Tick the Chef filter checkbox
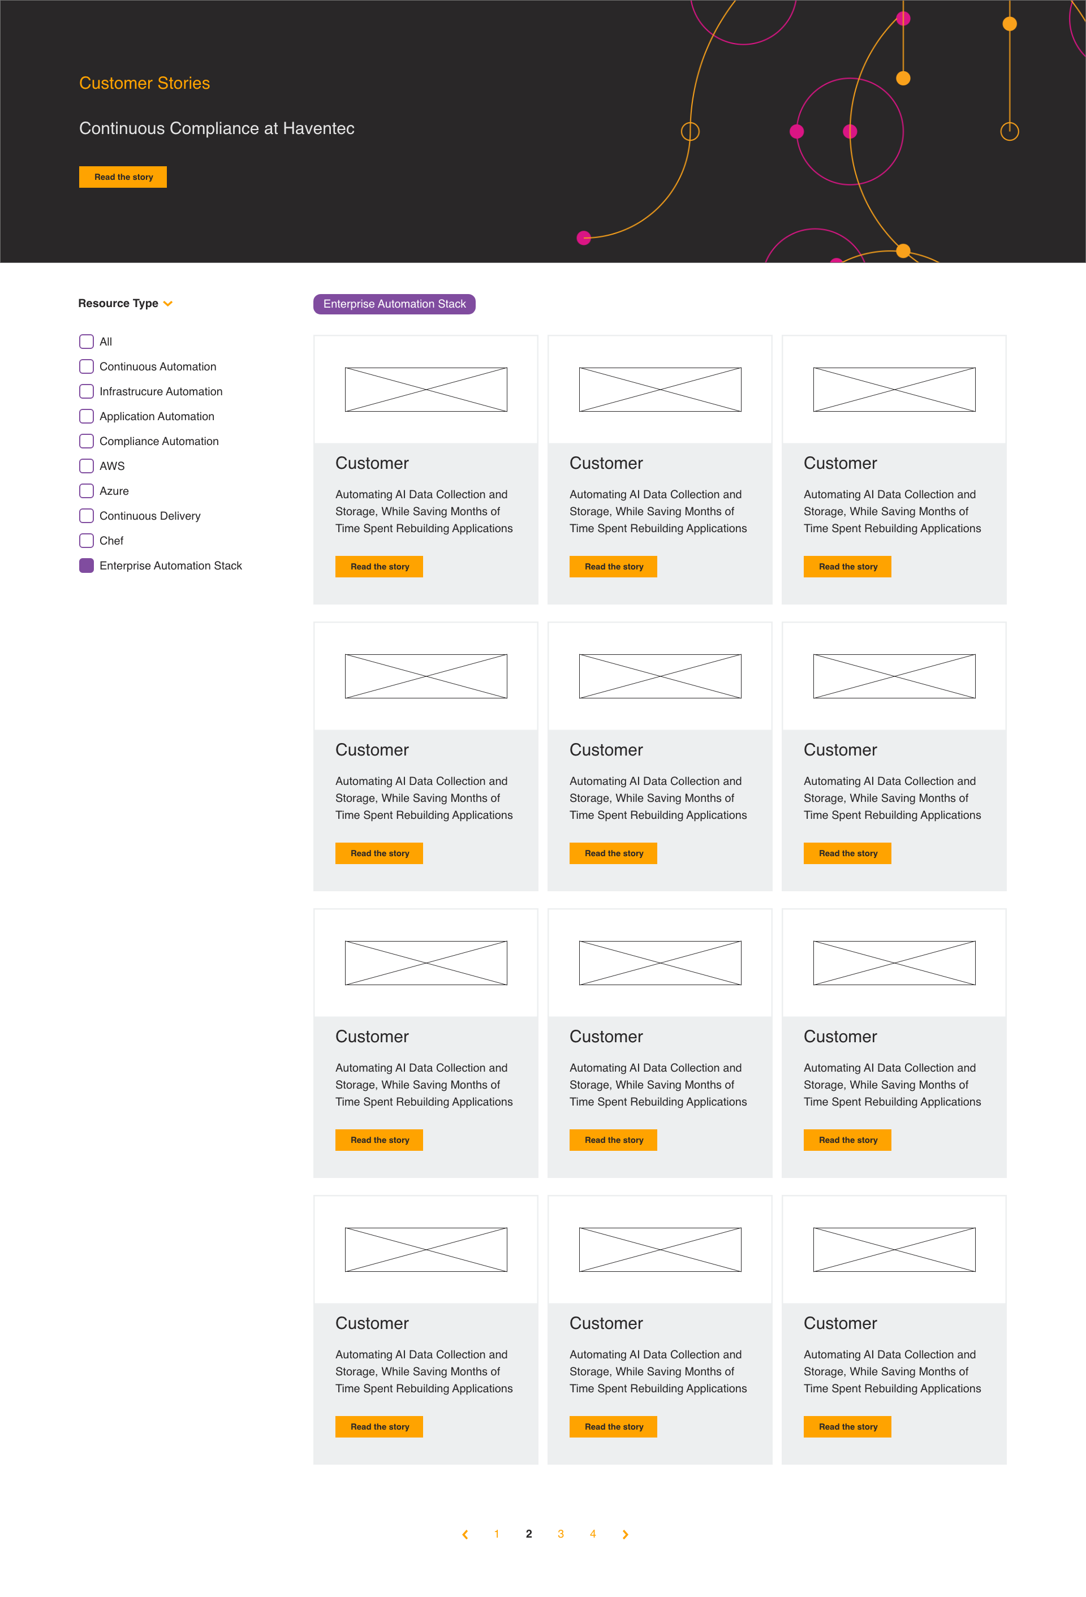The width and height of the screenshot is (1086, 1597). tap(87, 541)
